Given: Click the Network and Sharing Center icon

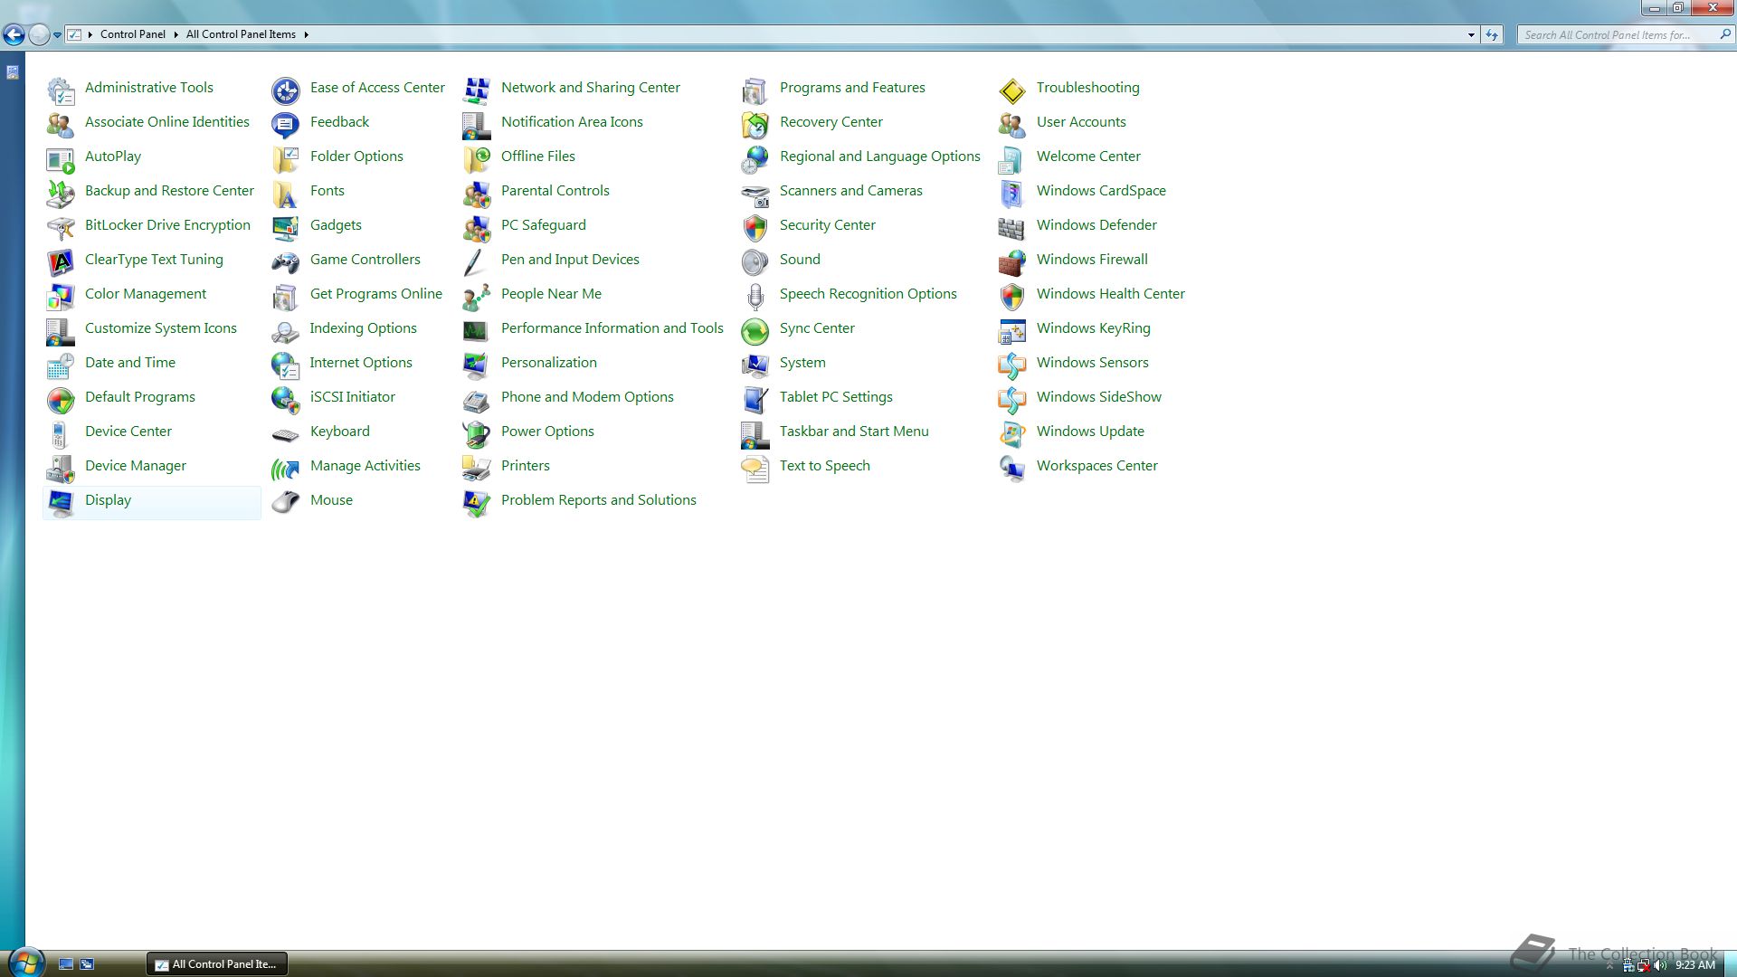Looking at the screenshot, I should click(477, 90).
